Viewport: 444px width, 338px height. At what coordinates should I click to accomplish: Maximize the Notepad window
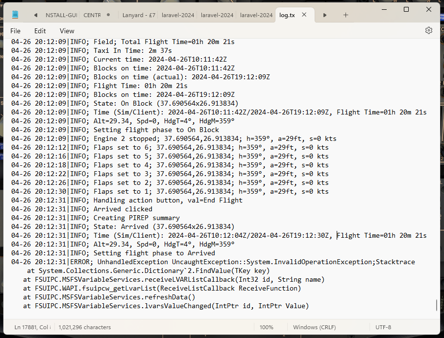(x=406, y=10)
